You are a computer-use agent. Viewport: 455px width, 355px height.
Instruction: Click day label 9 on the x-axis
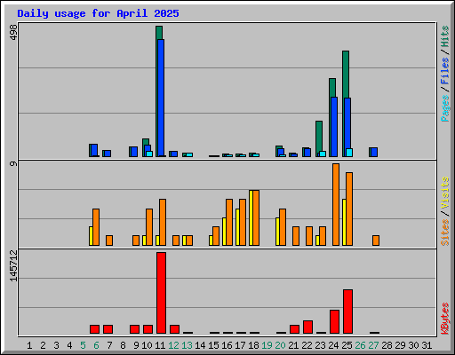tap(136, 345)
